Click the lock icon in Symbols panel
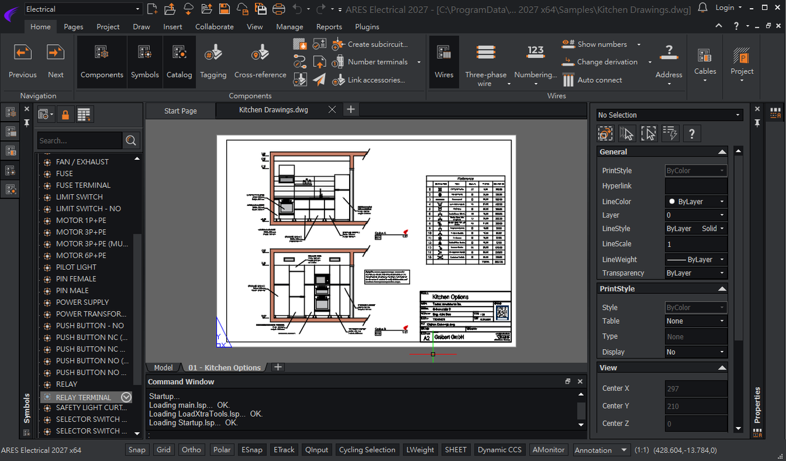The width and height of the screenshot is (786, 461). pos(65,114)
